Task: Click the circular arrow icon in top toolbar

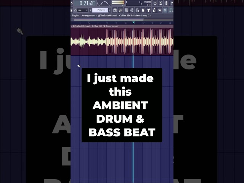Action: tap(155, 3)
